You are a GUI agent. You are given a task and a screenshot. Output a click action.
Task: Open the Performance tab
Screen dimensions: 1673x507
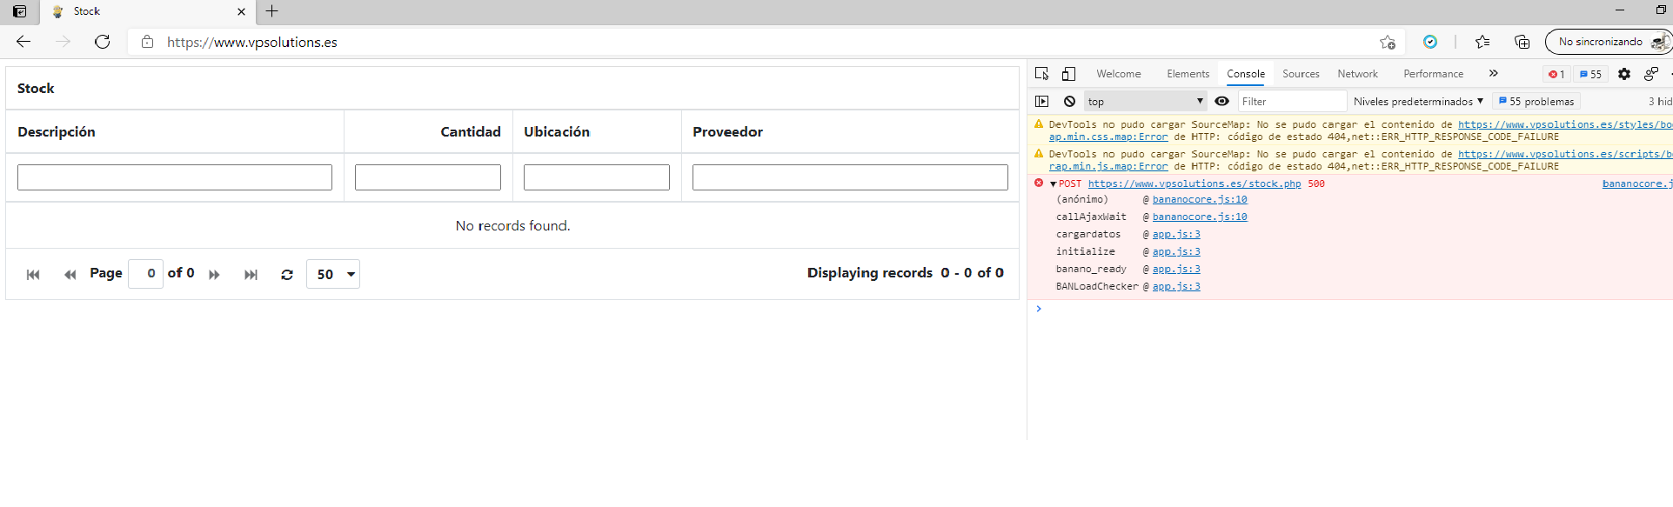pyautogui.click(x=1433, y=74)
